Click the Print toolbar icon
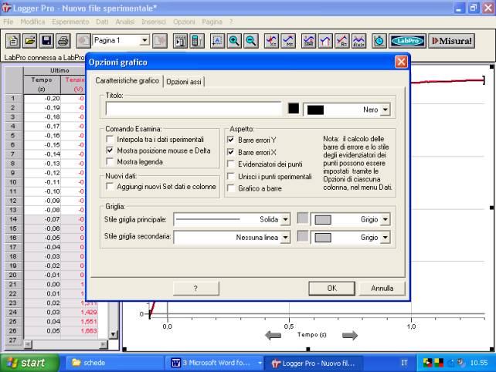Image resolution: width=496 pixels, height=372 pixels. (x=63, y=41)
